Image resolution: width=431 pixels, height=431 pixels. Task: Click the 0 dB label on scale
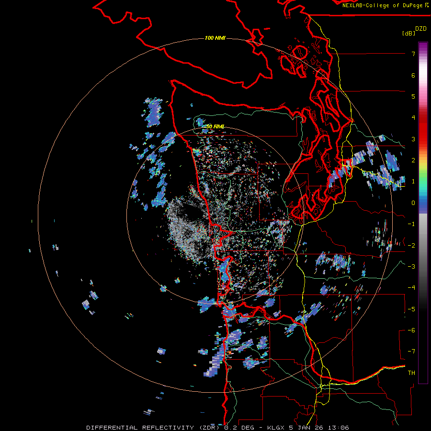point(413,203)
